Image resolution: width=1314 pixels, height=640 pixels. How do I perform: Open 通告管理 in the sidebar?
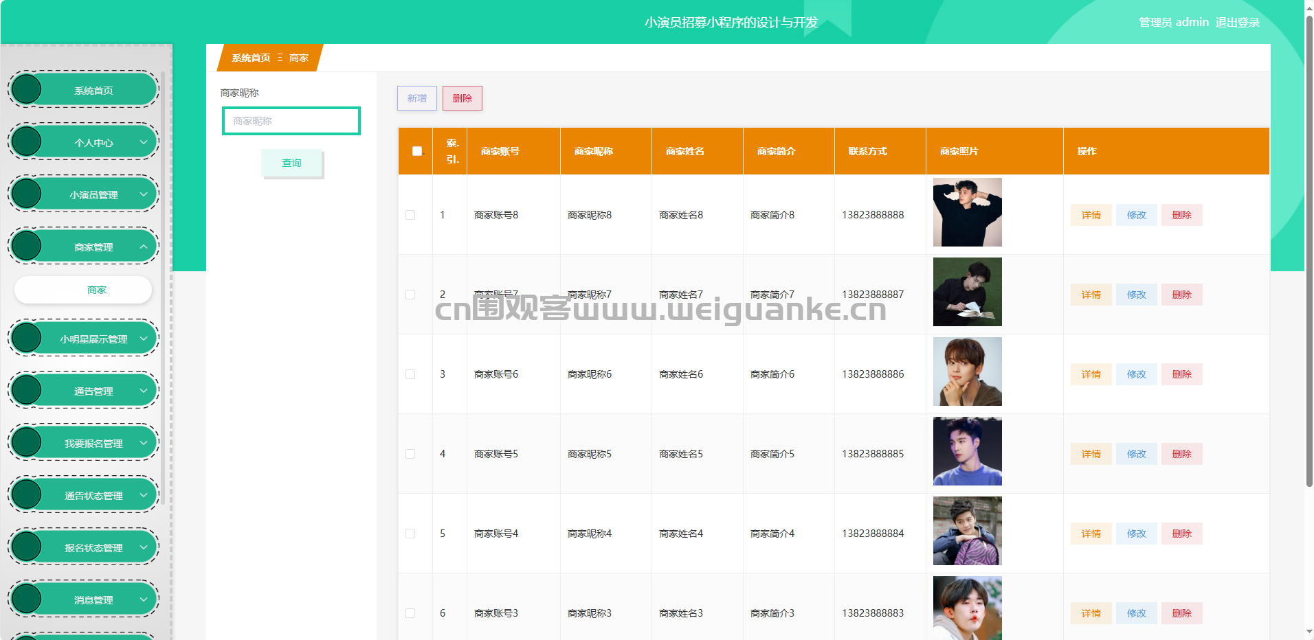pos(84,391)
